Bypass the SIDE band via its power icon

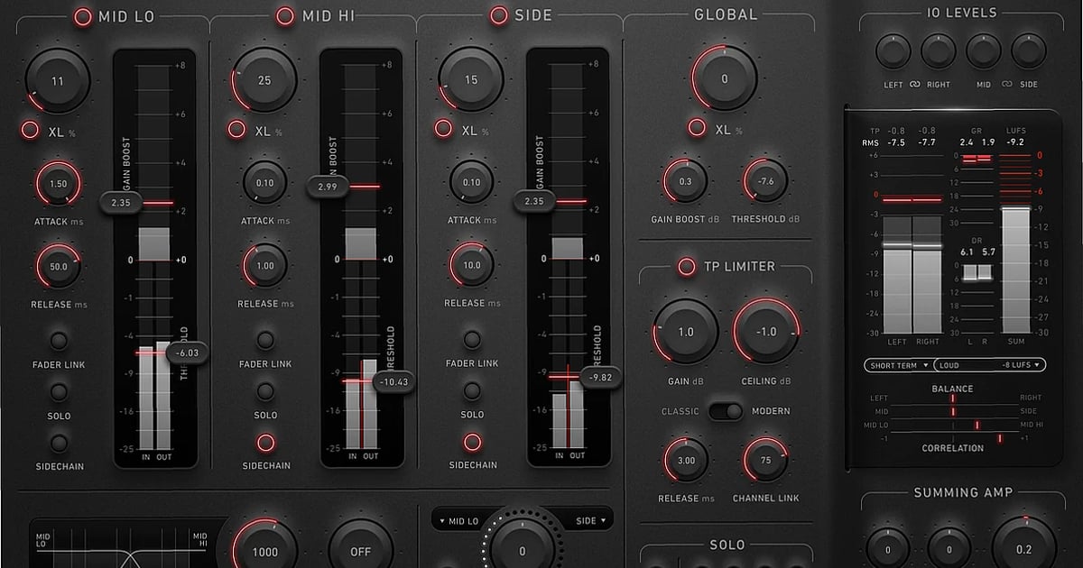tap(497, 15)
